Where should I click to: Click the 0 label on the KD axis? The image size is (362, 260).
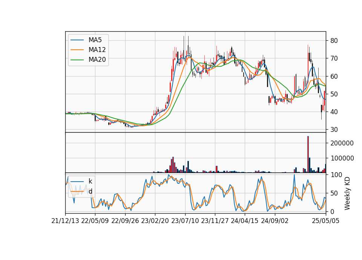(332, 211)
